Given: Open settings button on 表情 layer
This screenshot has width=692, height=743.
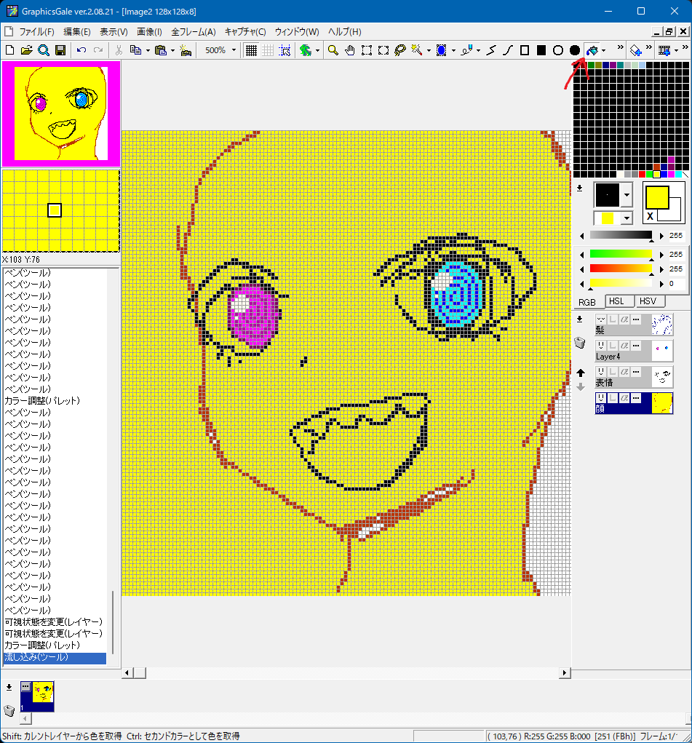Looking at the screenshot, I should (x=636, y=372).
